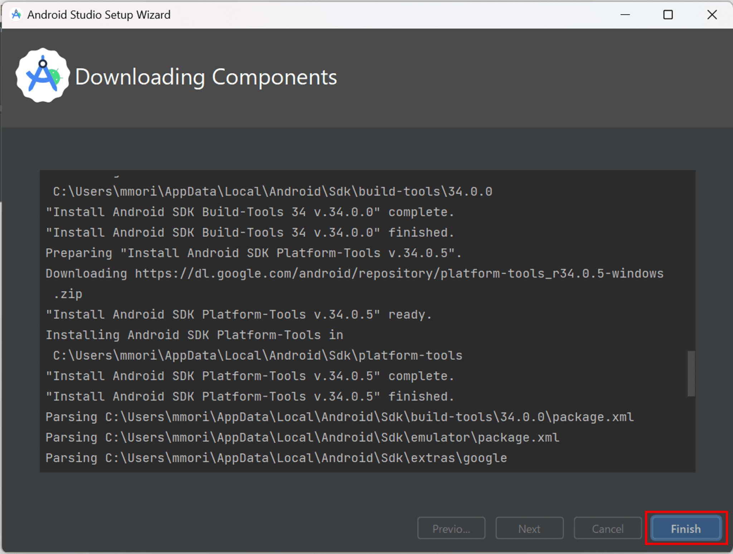Click the Android Studio Setup Wizard title text
The width and height of the screenshot is (733, 554).
click(x=99, y=15)
